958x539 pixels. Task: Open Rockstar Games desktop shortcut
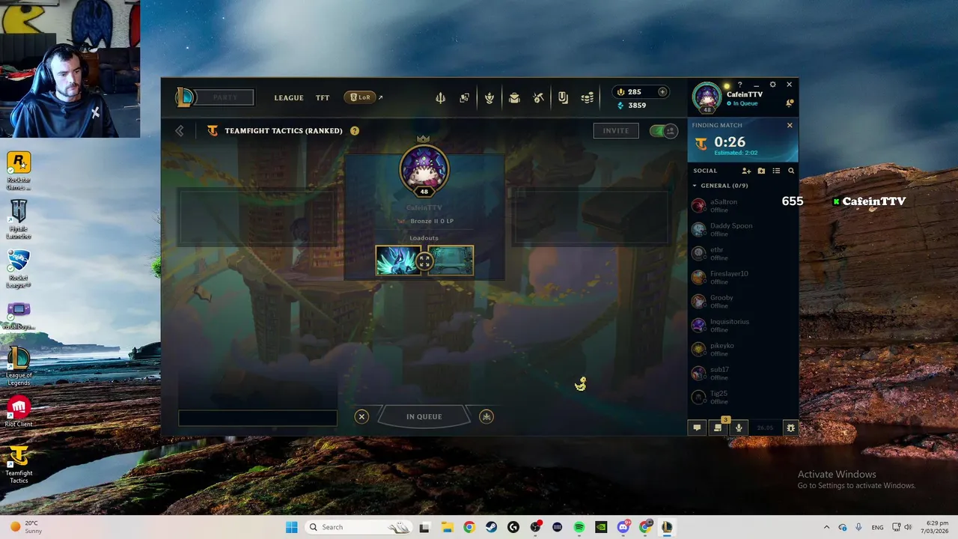(x=19, y=171)
